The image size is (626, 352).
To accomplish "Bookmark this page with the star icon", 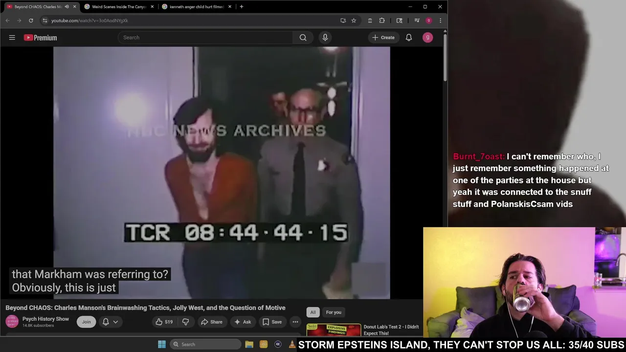I will point(354,21).
